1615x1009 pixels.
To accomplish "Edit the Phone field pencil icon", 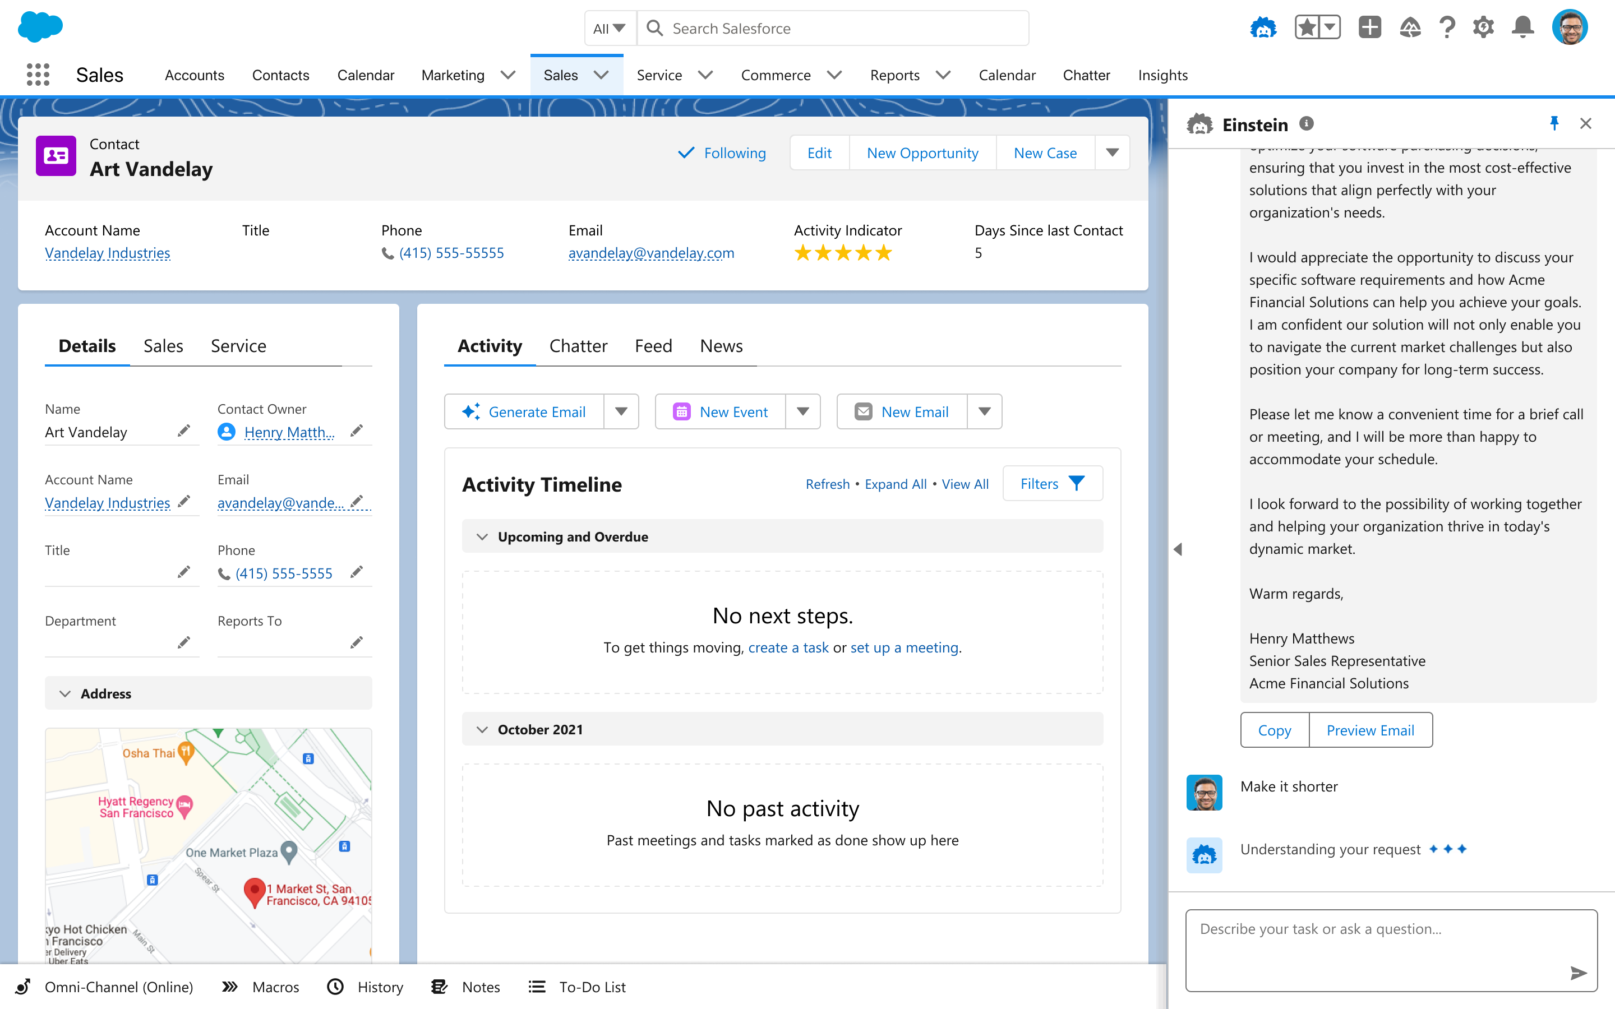I will tap(357, 572).
